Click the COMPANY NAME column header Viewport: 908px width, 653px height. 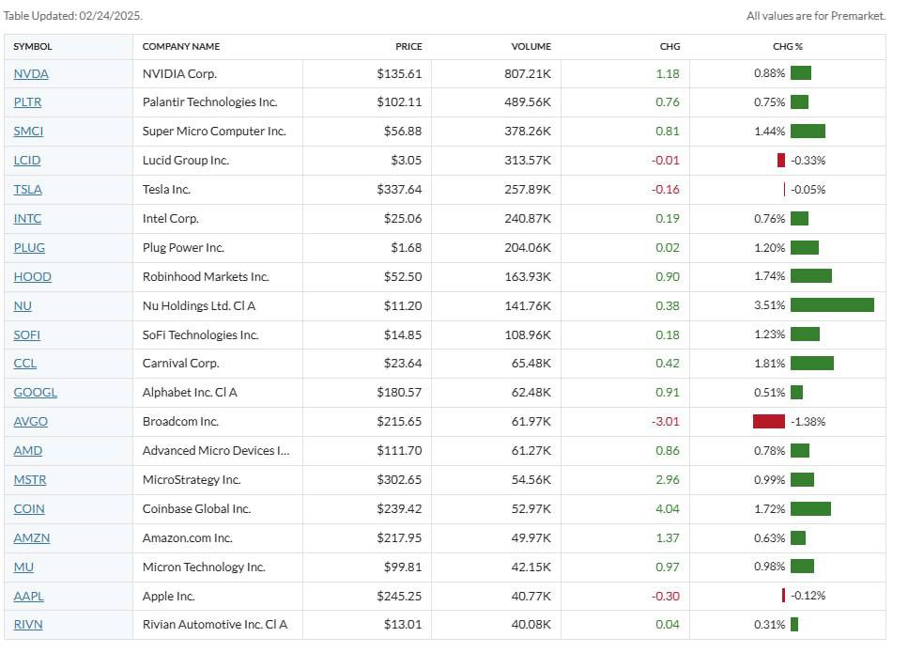[181, 46]
